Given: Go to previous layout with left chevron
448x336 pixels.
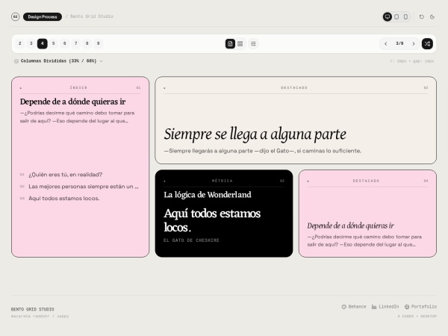Looking at the screenshot, I should [x=386, y=44].
